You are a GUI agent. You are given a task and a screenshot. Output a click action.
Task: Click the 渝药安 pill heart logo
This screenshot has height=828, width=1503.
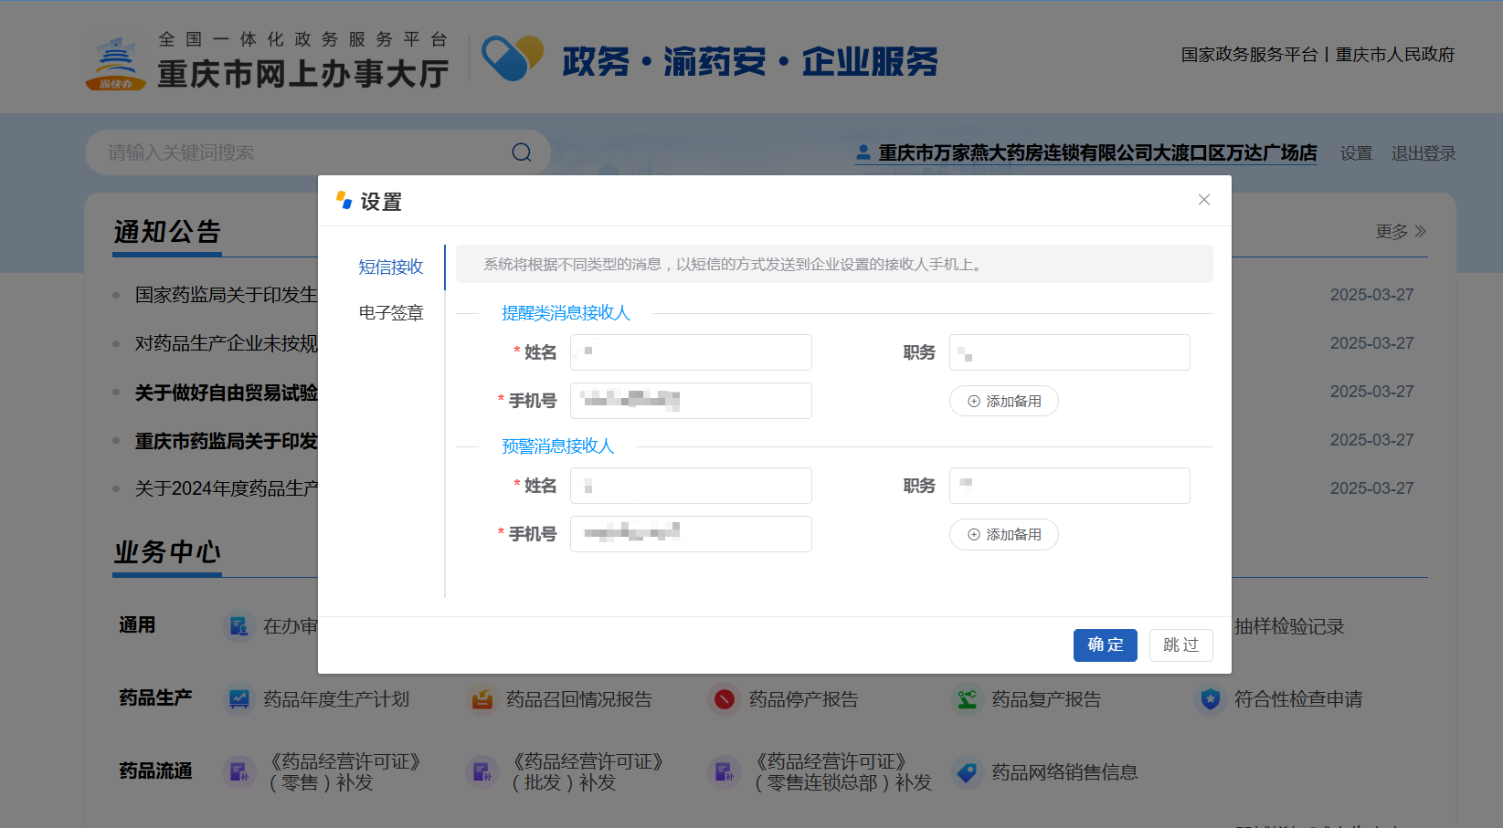tap(513, 58)
